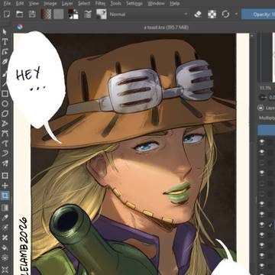Select the Select Shapes arrow tool
Viewport: 275px width, 275px height.
click(5, 31)
